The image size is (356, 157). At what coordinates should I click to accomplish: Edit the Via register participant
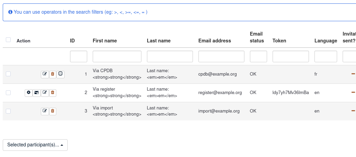(45, 92)
